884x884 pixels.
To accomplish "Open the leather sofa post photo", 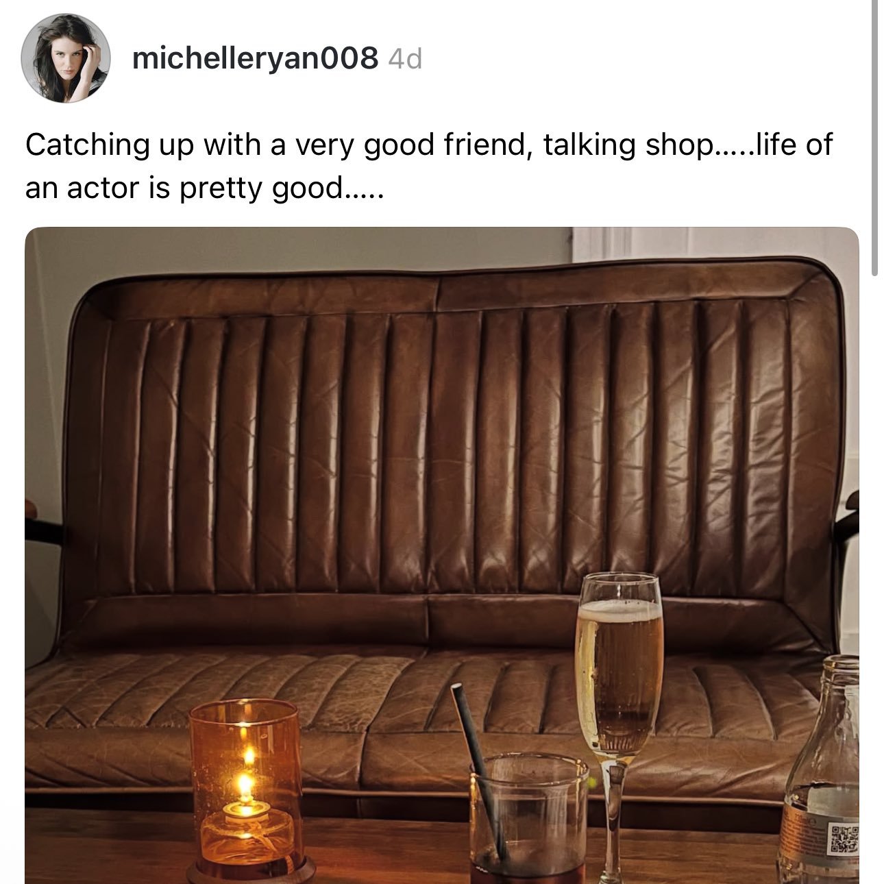I will tap(442, 555).
